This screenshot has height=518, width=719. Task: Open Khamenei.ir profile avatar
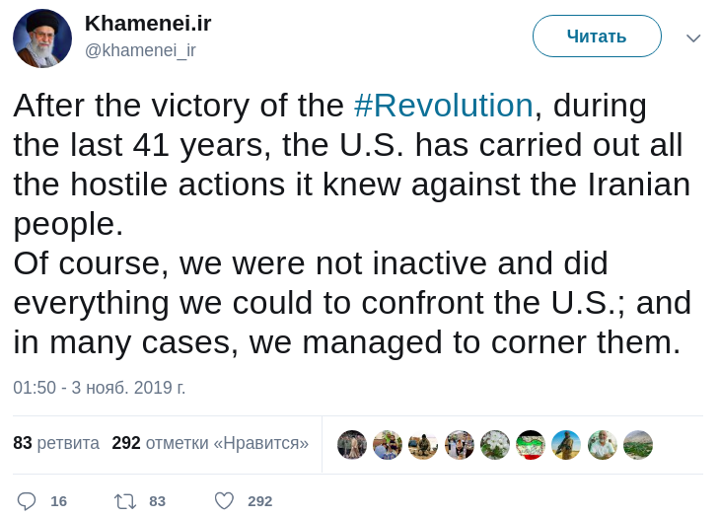(x=42, y=38)
